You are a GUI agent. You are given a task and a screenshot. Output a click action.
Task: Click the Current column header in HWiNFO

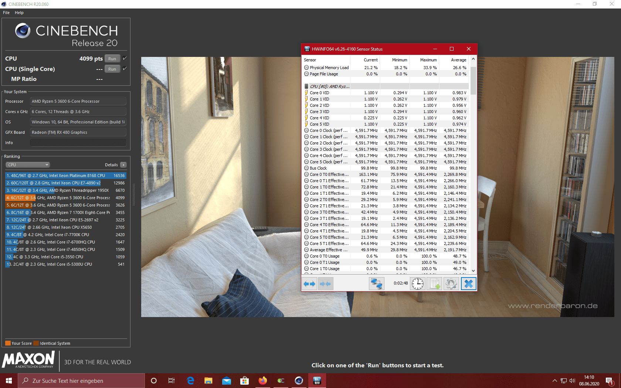coord(365,60)
